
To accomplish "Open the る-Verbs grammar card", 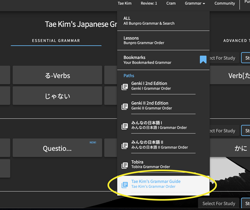I will tap(57, 75).
